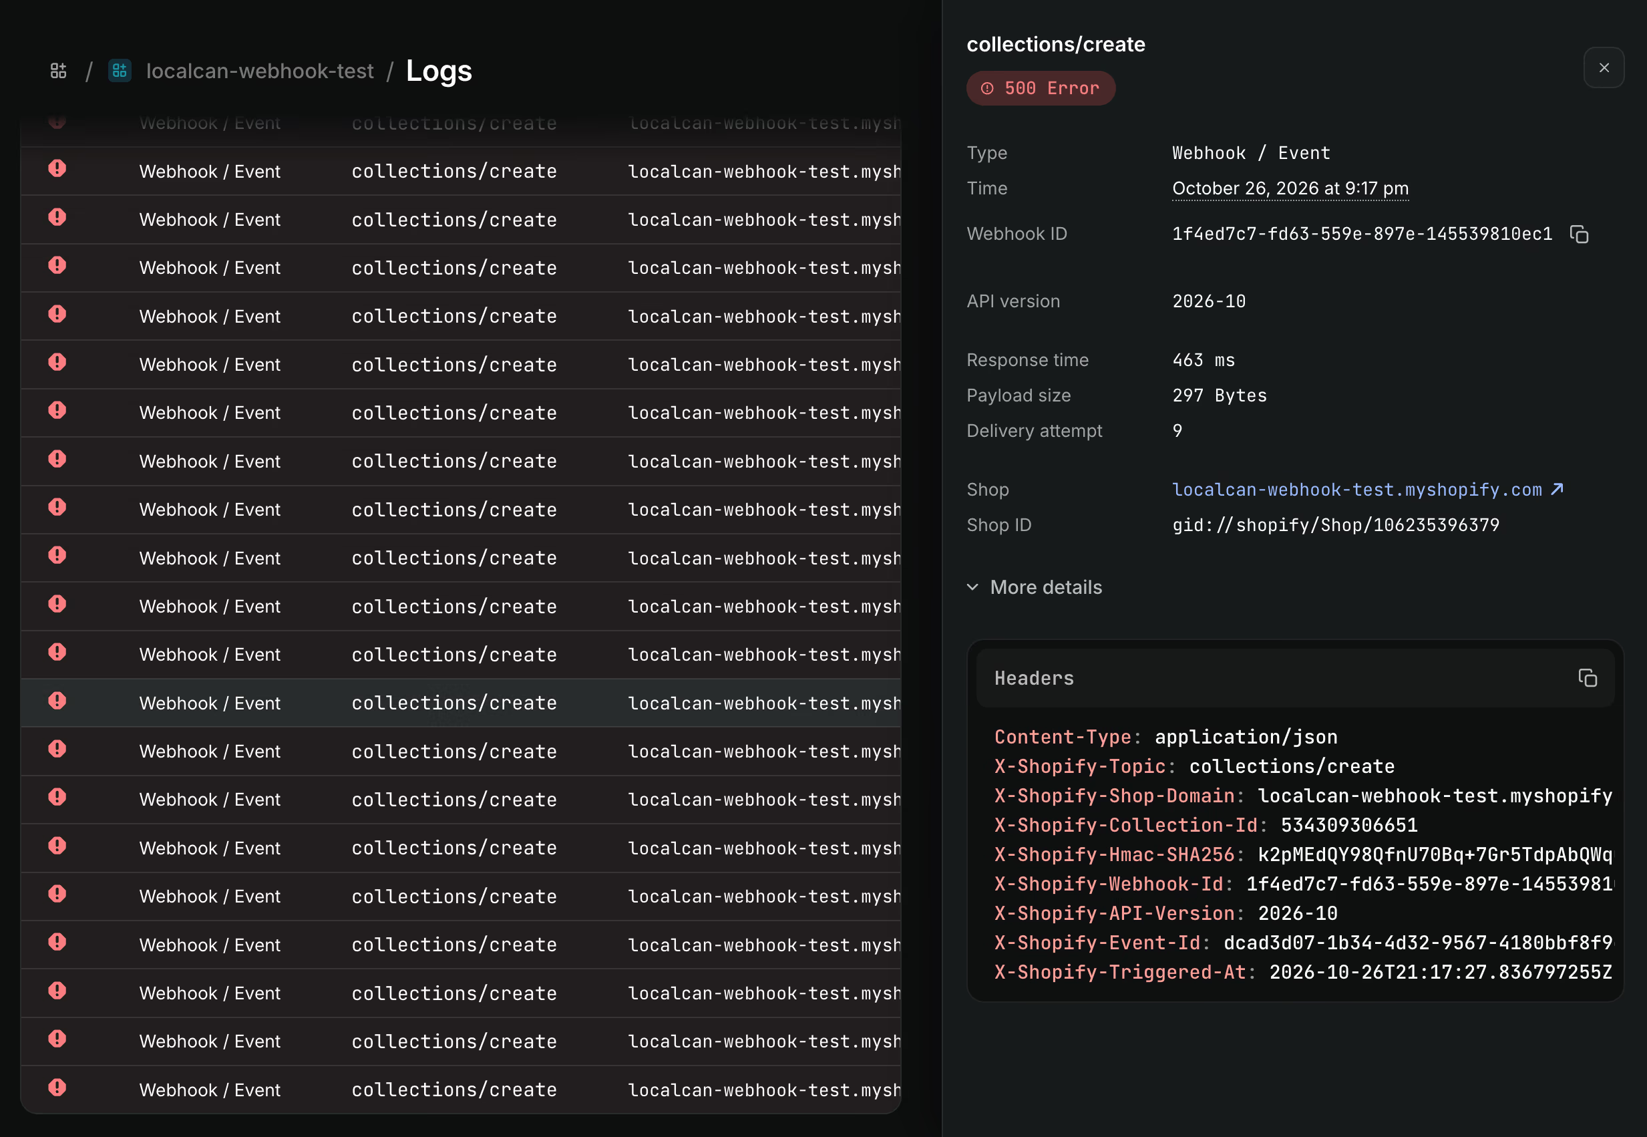Click the X-Shopify-Topic header line
Image resolution: width=1647 pixels, height=1137 pixels.
point(1194,766)
